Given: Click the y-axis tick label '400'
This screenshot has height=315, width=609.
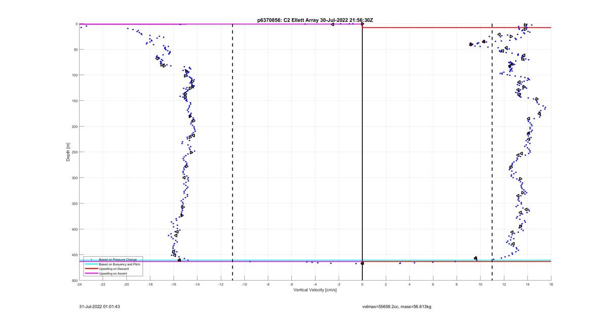Looking at the screenshot, I should [x=74, y=229].
